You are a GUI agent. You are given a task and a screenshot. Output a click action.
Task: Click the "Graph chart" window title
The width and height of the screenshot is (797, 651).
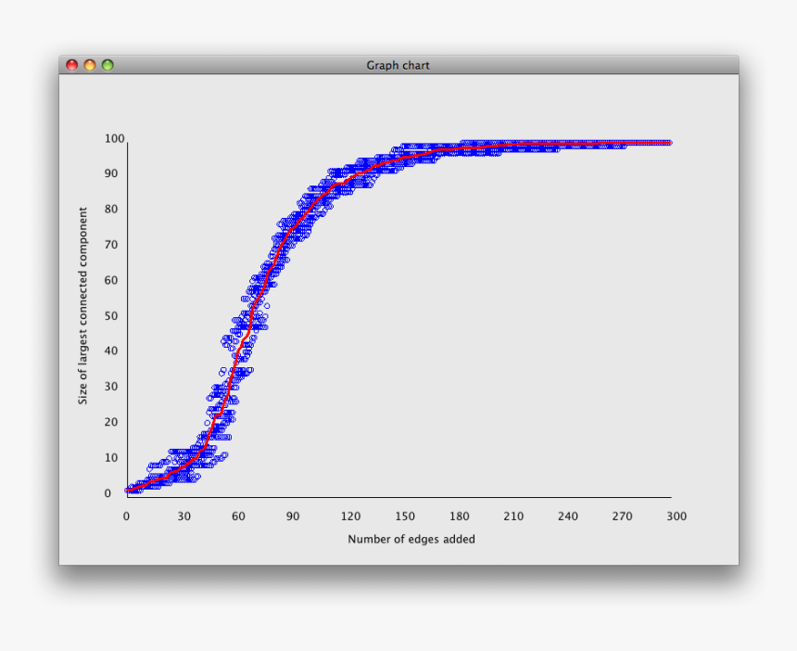click(x=398, y=65)
